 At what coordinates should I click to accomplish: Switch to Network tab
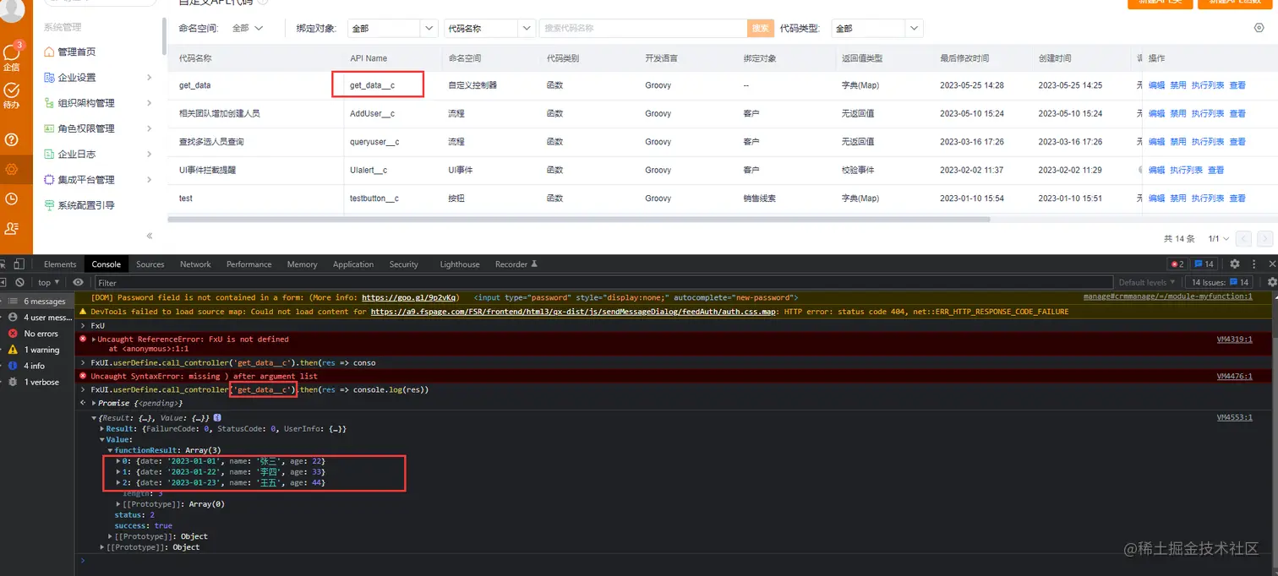click(195, 264)
